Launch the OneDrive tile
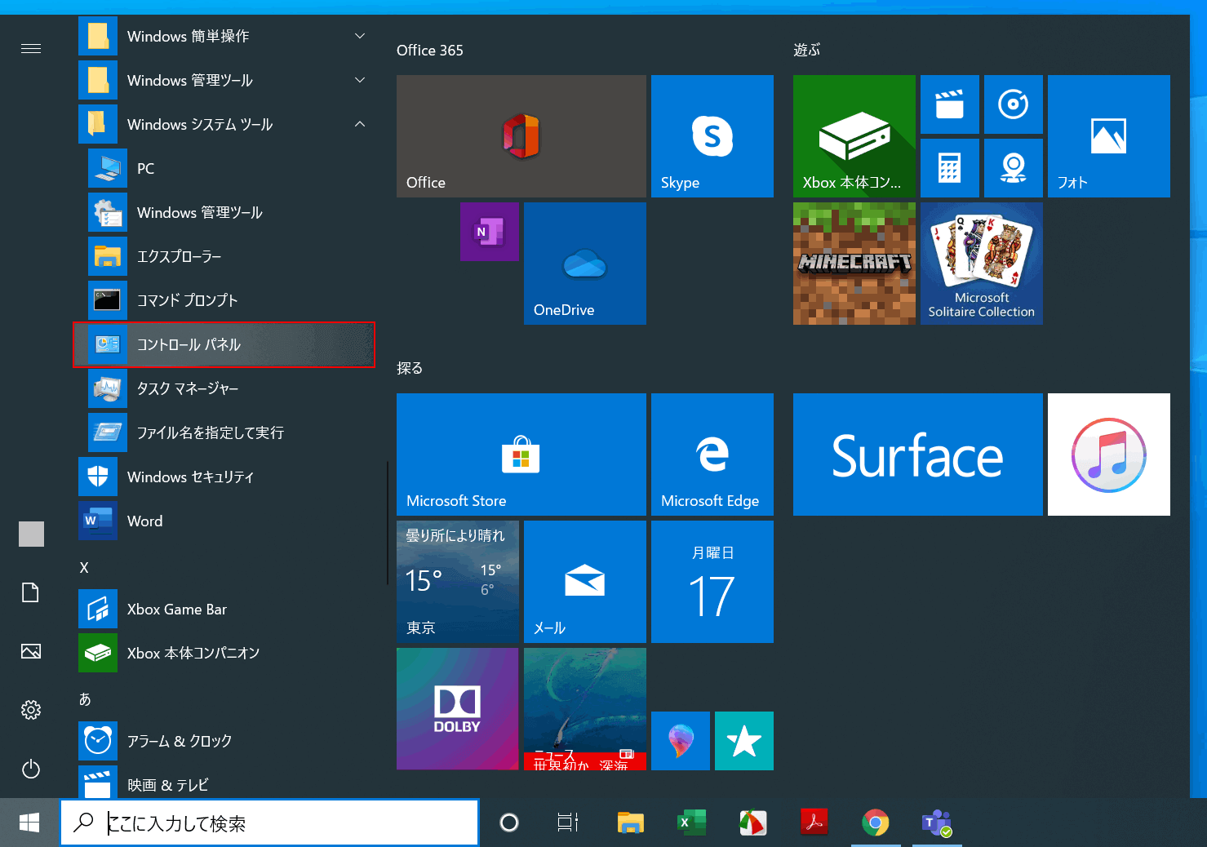Screen dimensions: 1207x847 [x=584, y=264]
